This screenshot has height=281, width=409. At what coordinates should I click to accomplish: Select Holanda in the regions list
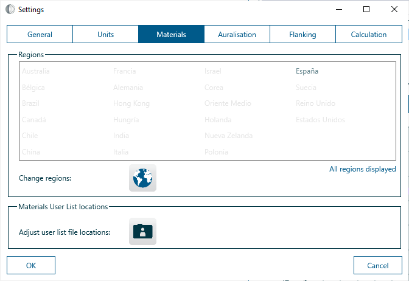pos(218,120)
